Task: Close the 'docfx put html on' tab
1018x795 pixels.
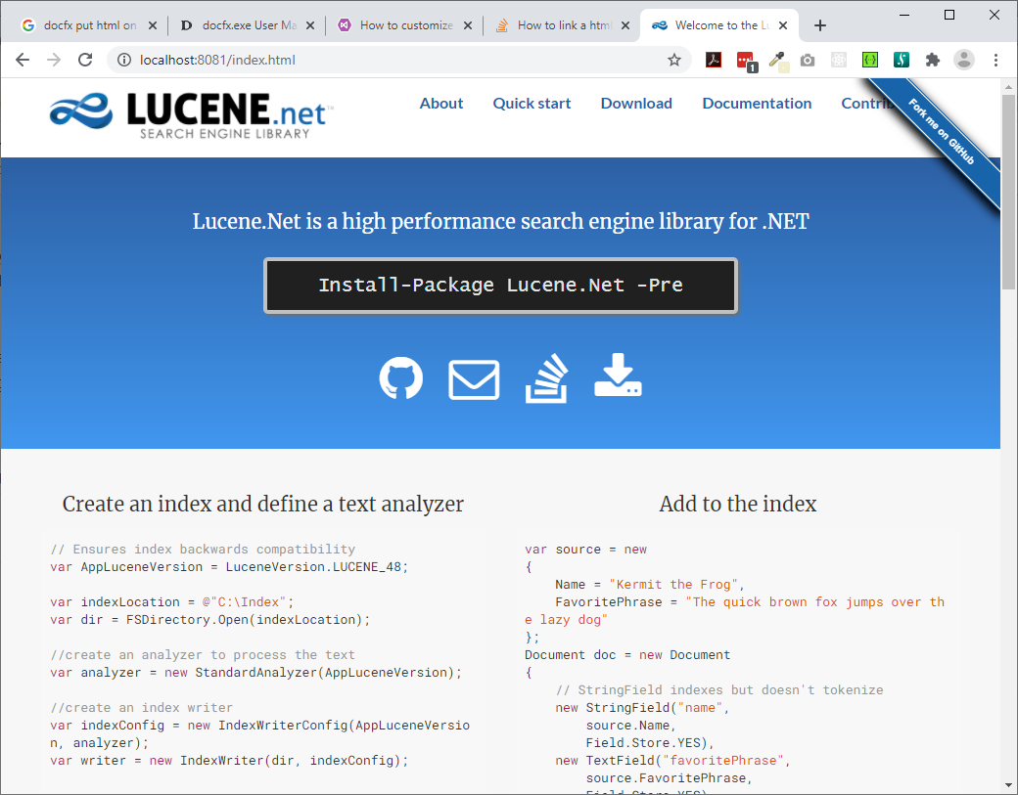Action: click(153, 25)
